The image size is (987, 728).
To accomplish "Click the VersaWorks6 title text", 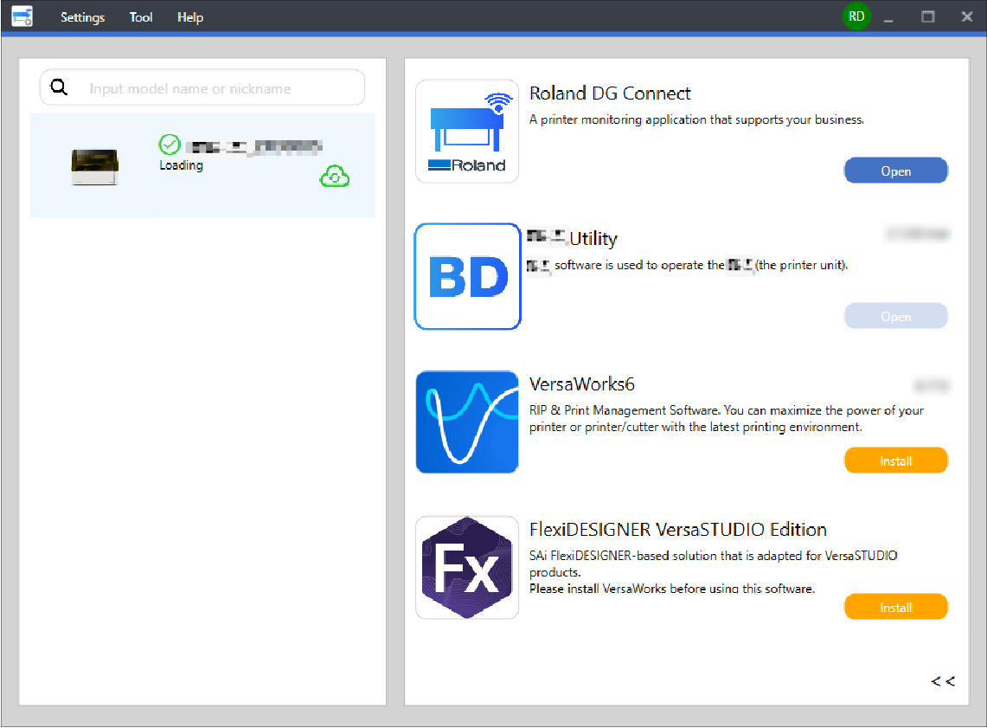I will (581, 384).
